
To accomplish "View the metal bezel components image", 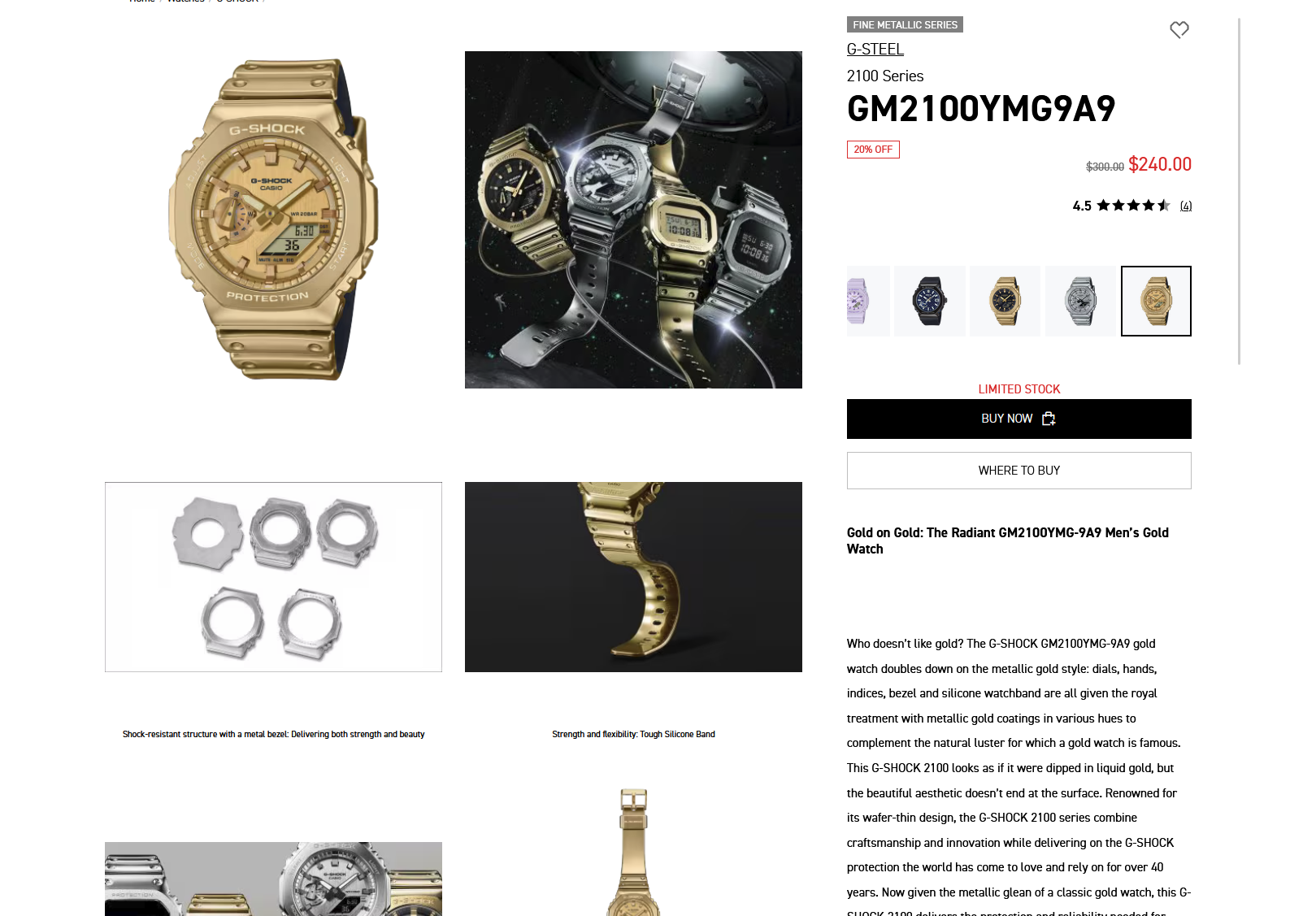I will coord(273,577).
